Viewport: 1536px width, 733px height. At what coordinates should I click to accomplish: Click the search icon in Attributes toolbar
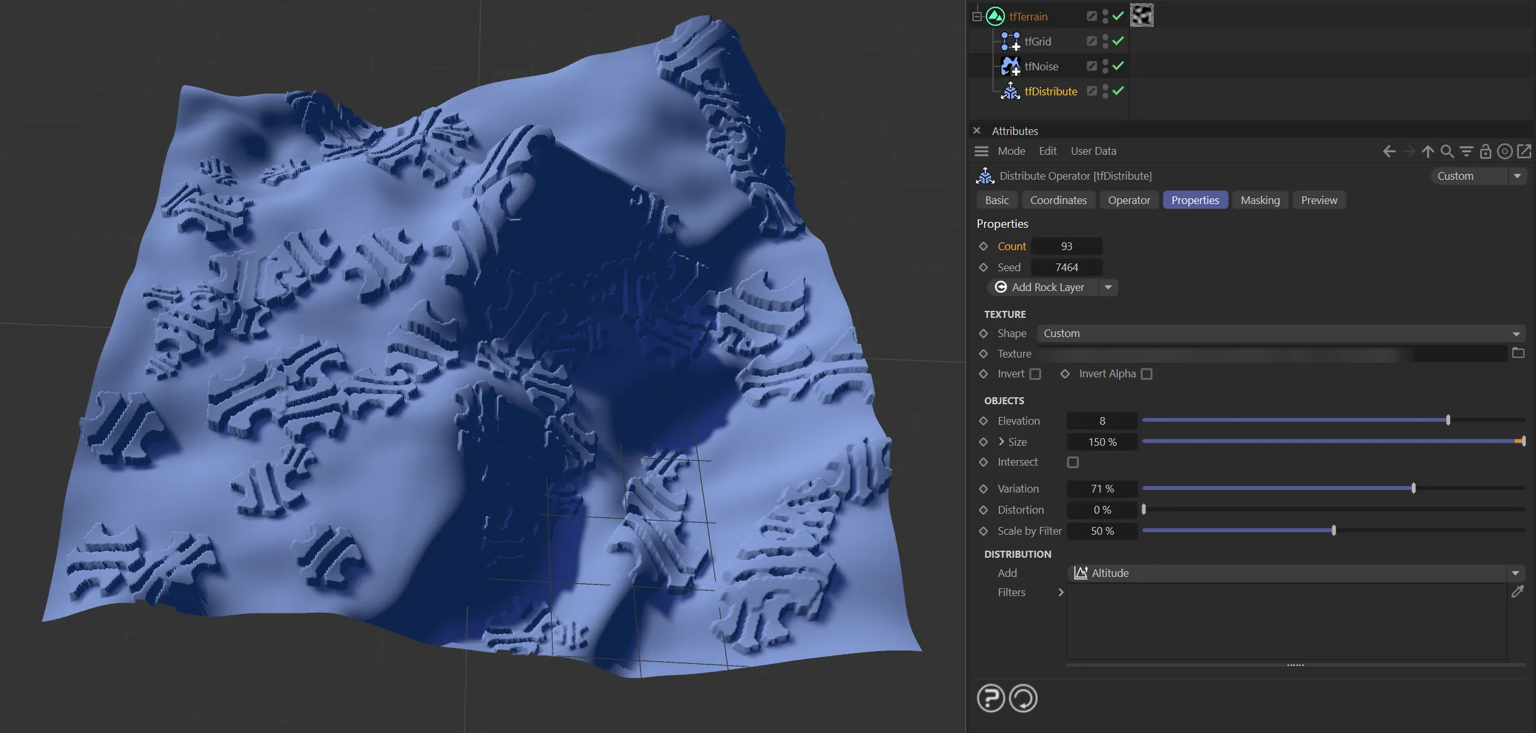(1447, 152)
